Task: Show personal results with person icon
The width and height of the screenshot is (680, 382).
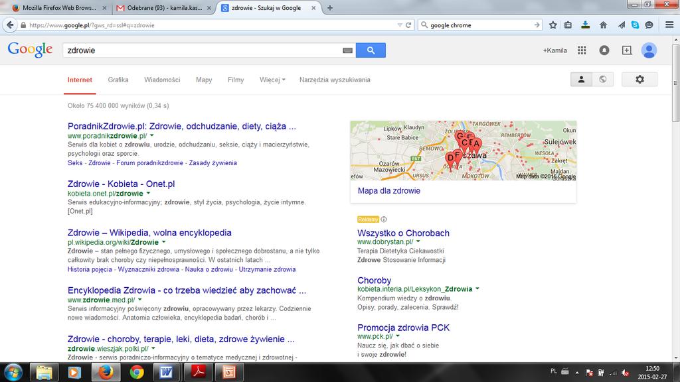Action: click(x=582, y=80)
